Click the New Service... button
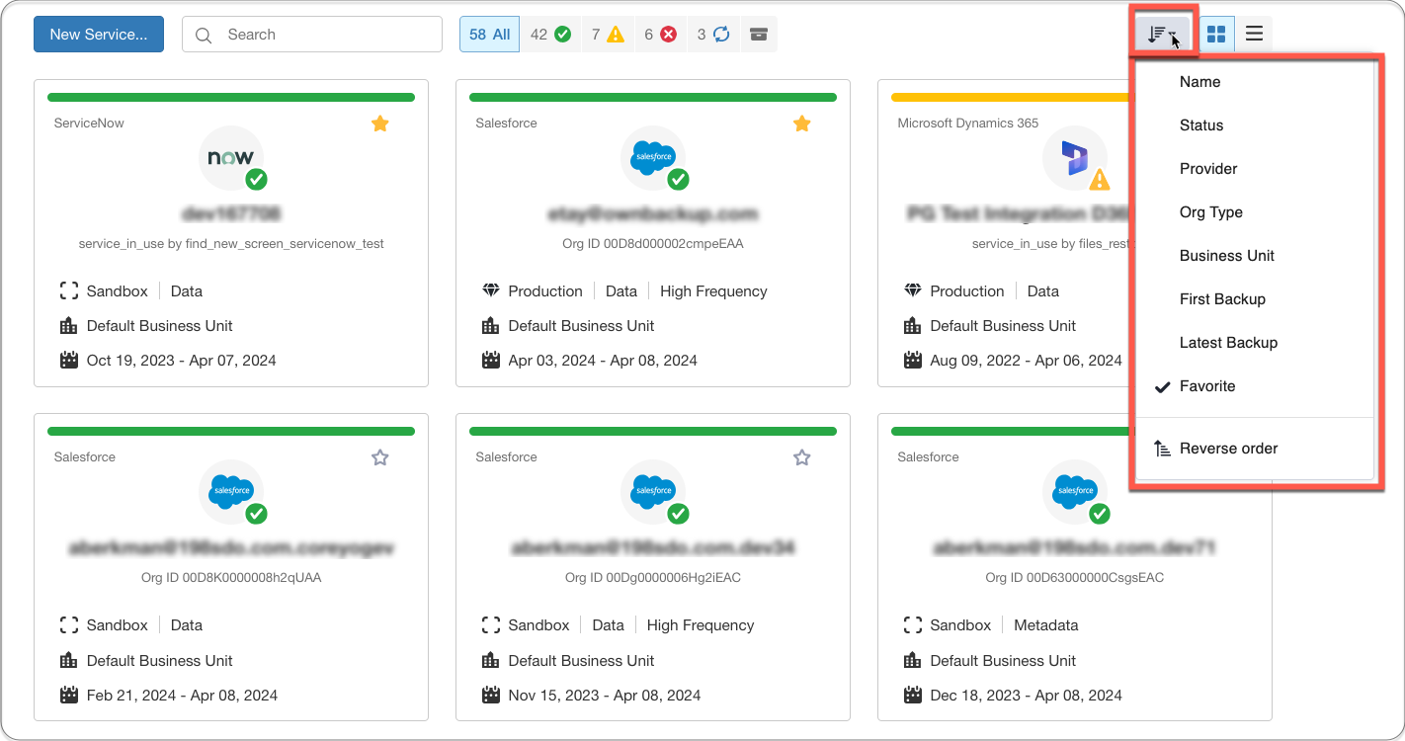Viewport: 1405px width, 741px height. pos(99,35)
